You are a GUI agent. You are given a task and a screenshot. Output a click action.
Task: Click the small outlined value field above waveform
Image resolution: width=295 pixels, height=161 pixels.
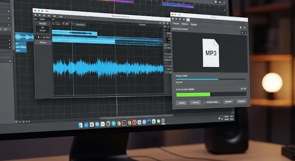coord(66,24)
